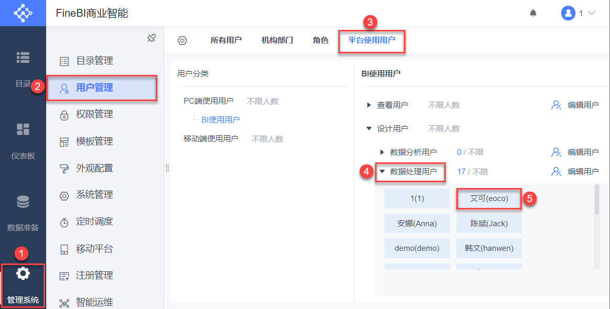This screenshot has height=309, width=610.
Task: Click the 目录管理 list icon
Action: (x=64, y=61)
